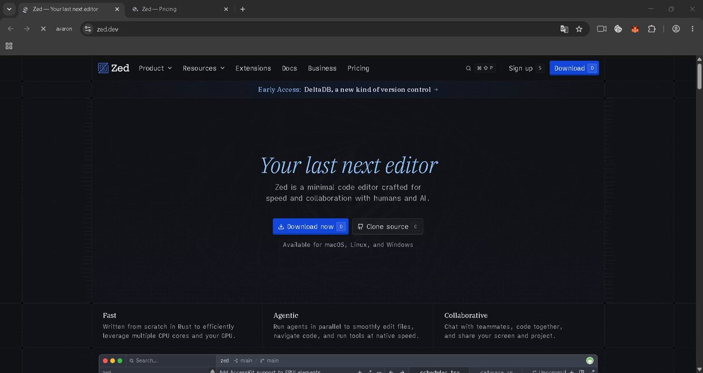This screenshot has height=373, width=703.
Task: Click the 'Your last next editor' headline
Action: click(349, 165)
